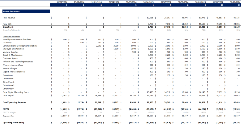Click the 31/10/2024 date header

click(x=218, y=2)
